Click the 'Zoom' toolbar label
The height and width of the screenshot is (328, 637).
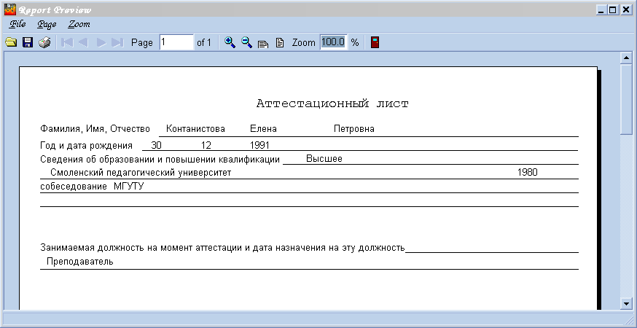coord(303,42)
